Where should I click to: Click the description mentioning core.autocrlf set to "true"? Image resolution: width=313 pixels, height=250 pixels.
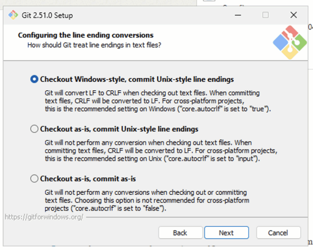click(157, 101)
